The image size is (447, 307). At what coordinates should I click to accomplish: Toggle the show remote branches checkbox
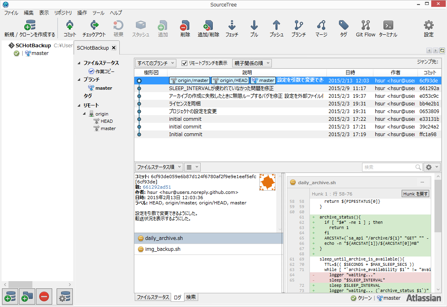coord(184,63)
